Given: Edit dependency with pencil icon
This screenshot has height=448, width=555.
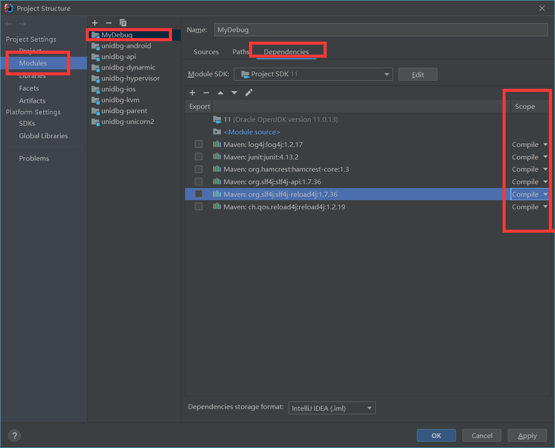Looking at the screenshot, I should click(x=249, y=93).
